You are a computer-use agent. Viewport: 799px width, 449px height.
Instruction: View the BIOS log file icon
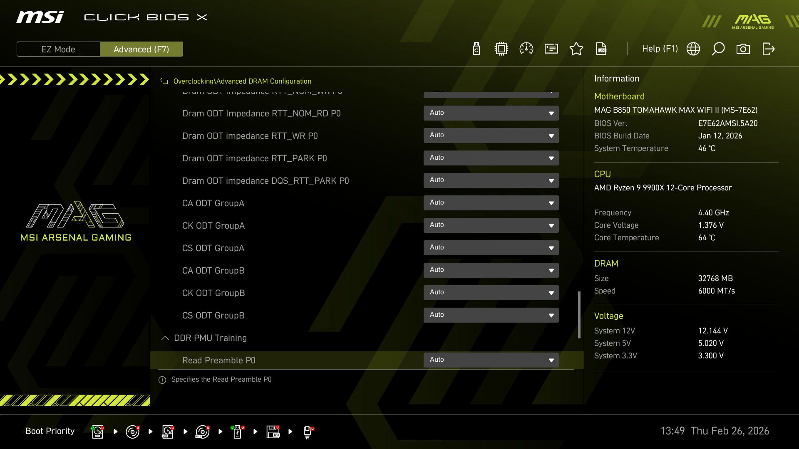pyautogui.click(x=602, y=49)
